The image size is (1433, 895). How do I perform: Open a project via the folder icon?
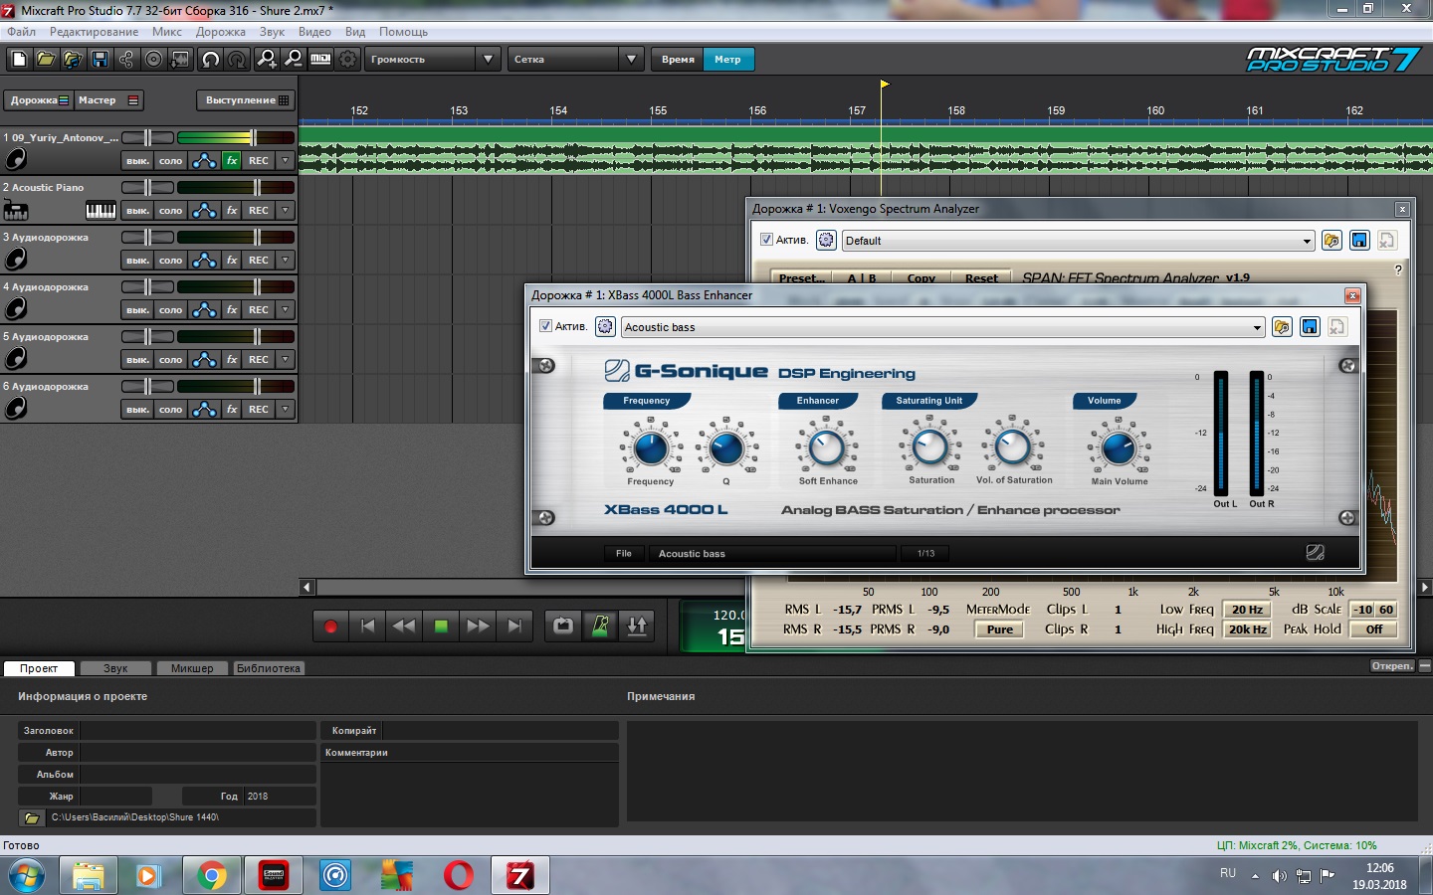coord(46,60)
